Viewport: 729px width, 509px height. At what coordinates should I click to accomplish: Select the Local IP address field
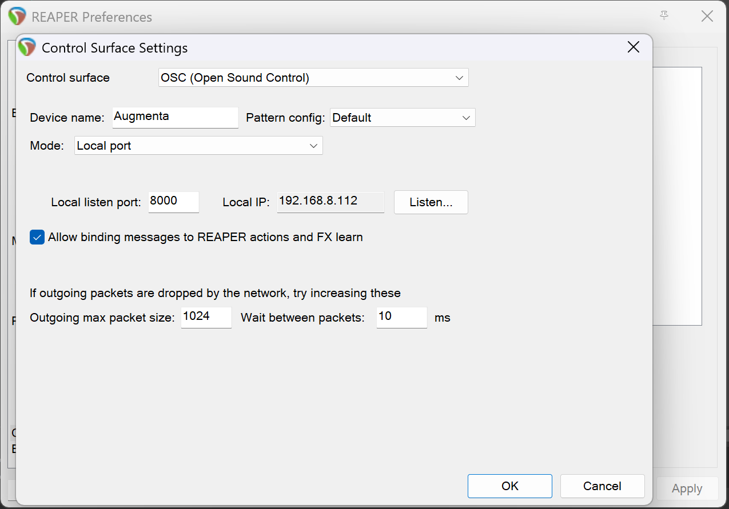330,202
